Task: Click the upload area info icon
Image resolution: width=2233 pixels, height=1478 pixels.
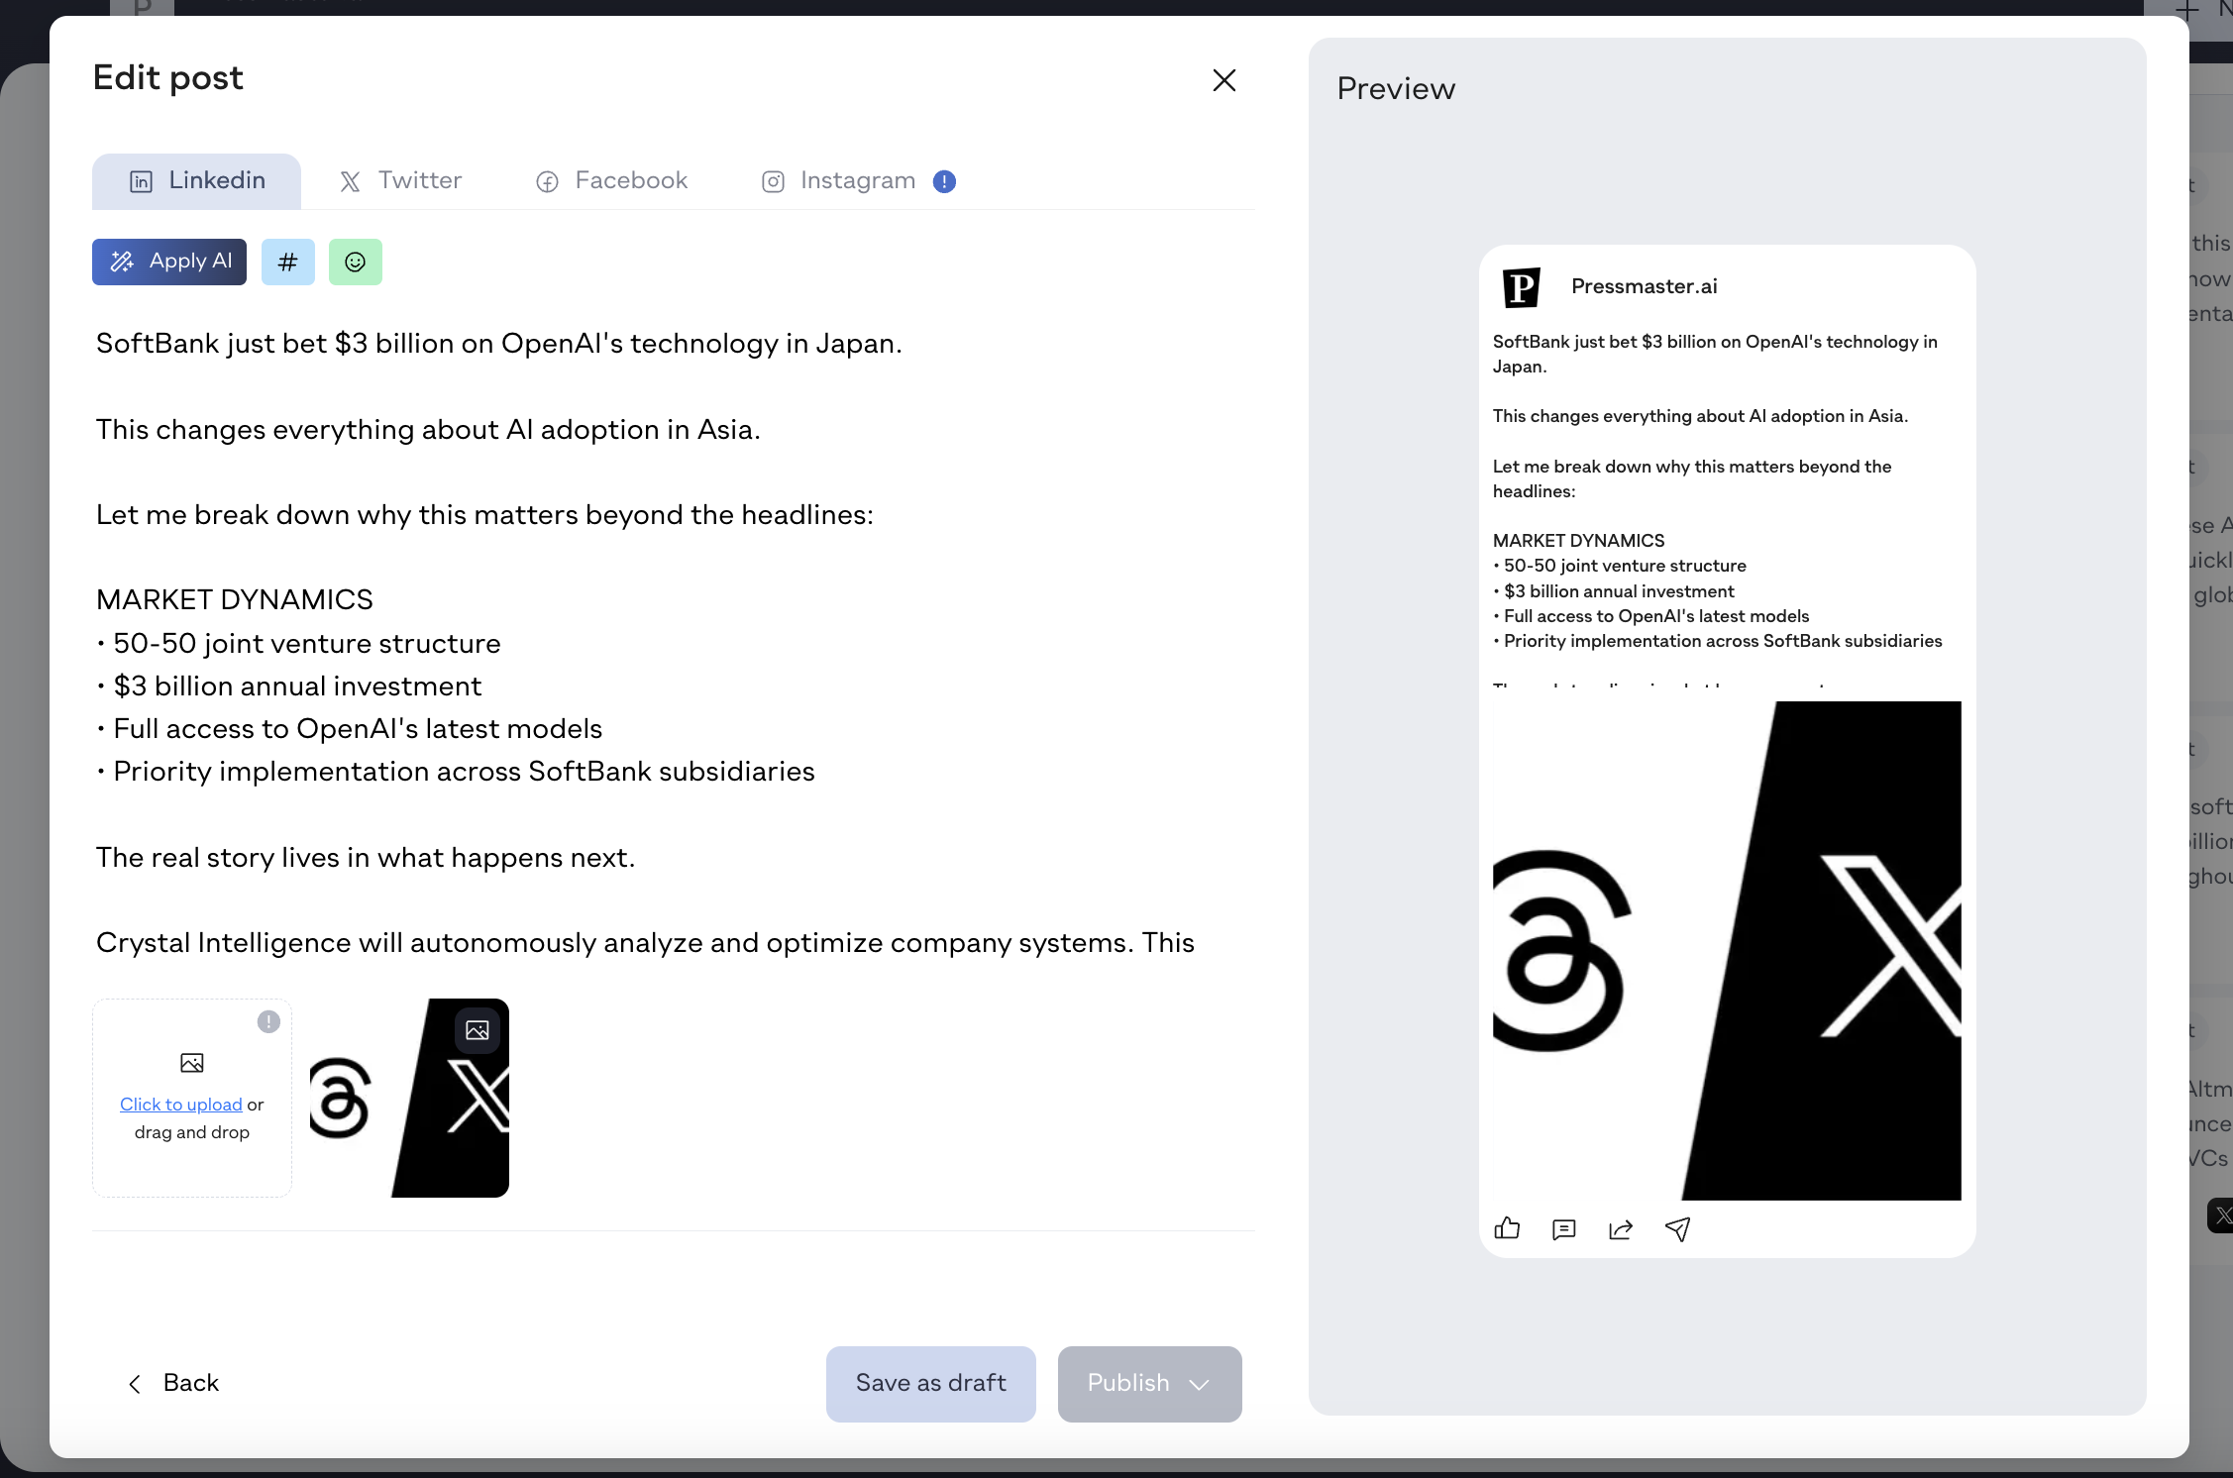Action: click(x=268, y=1022)
